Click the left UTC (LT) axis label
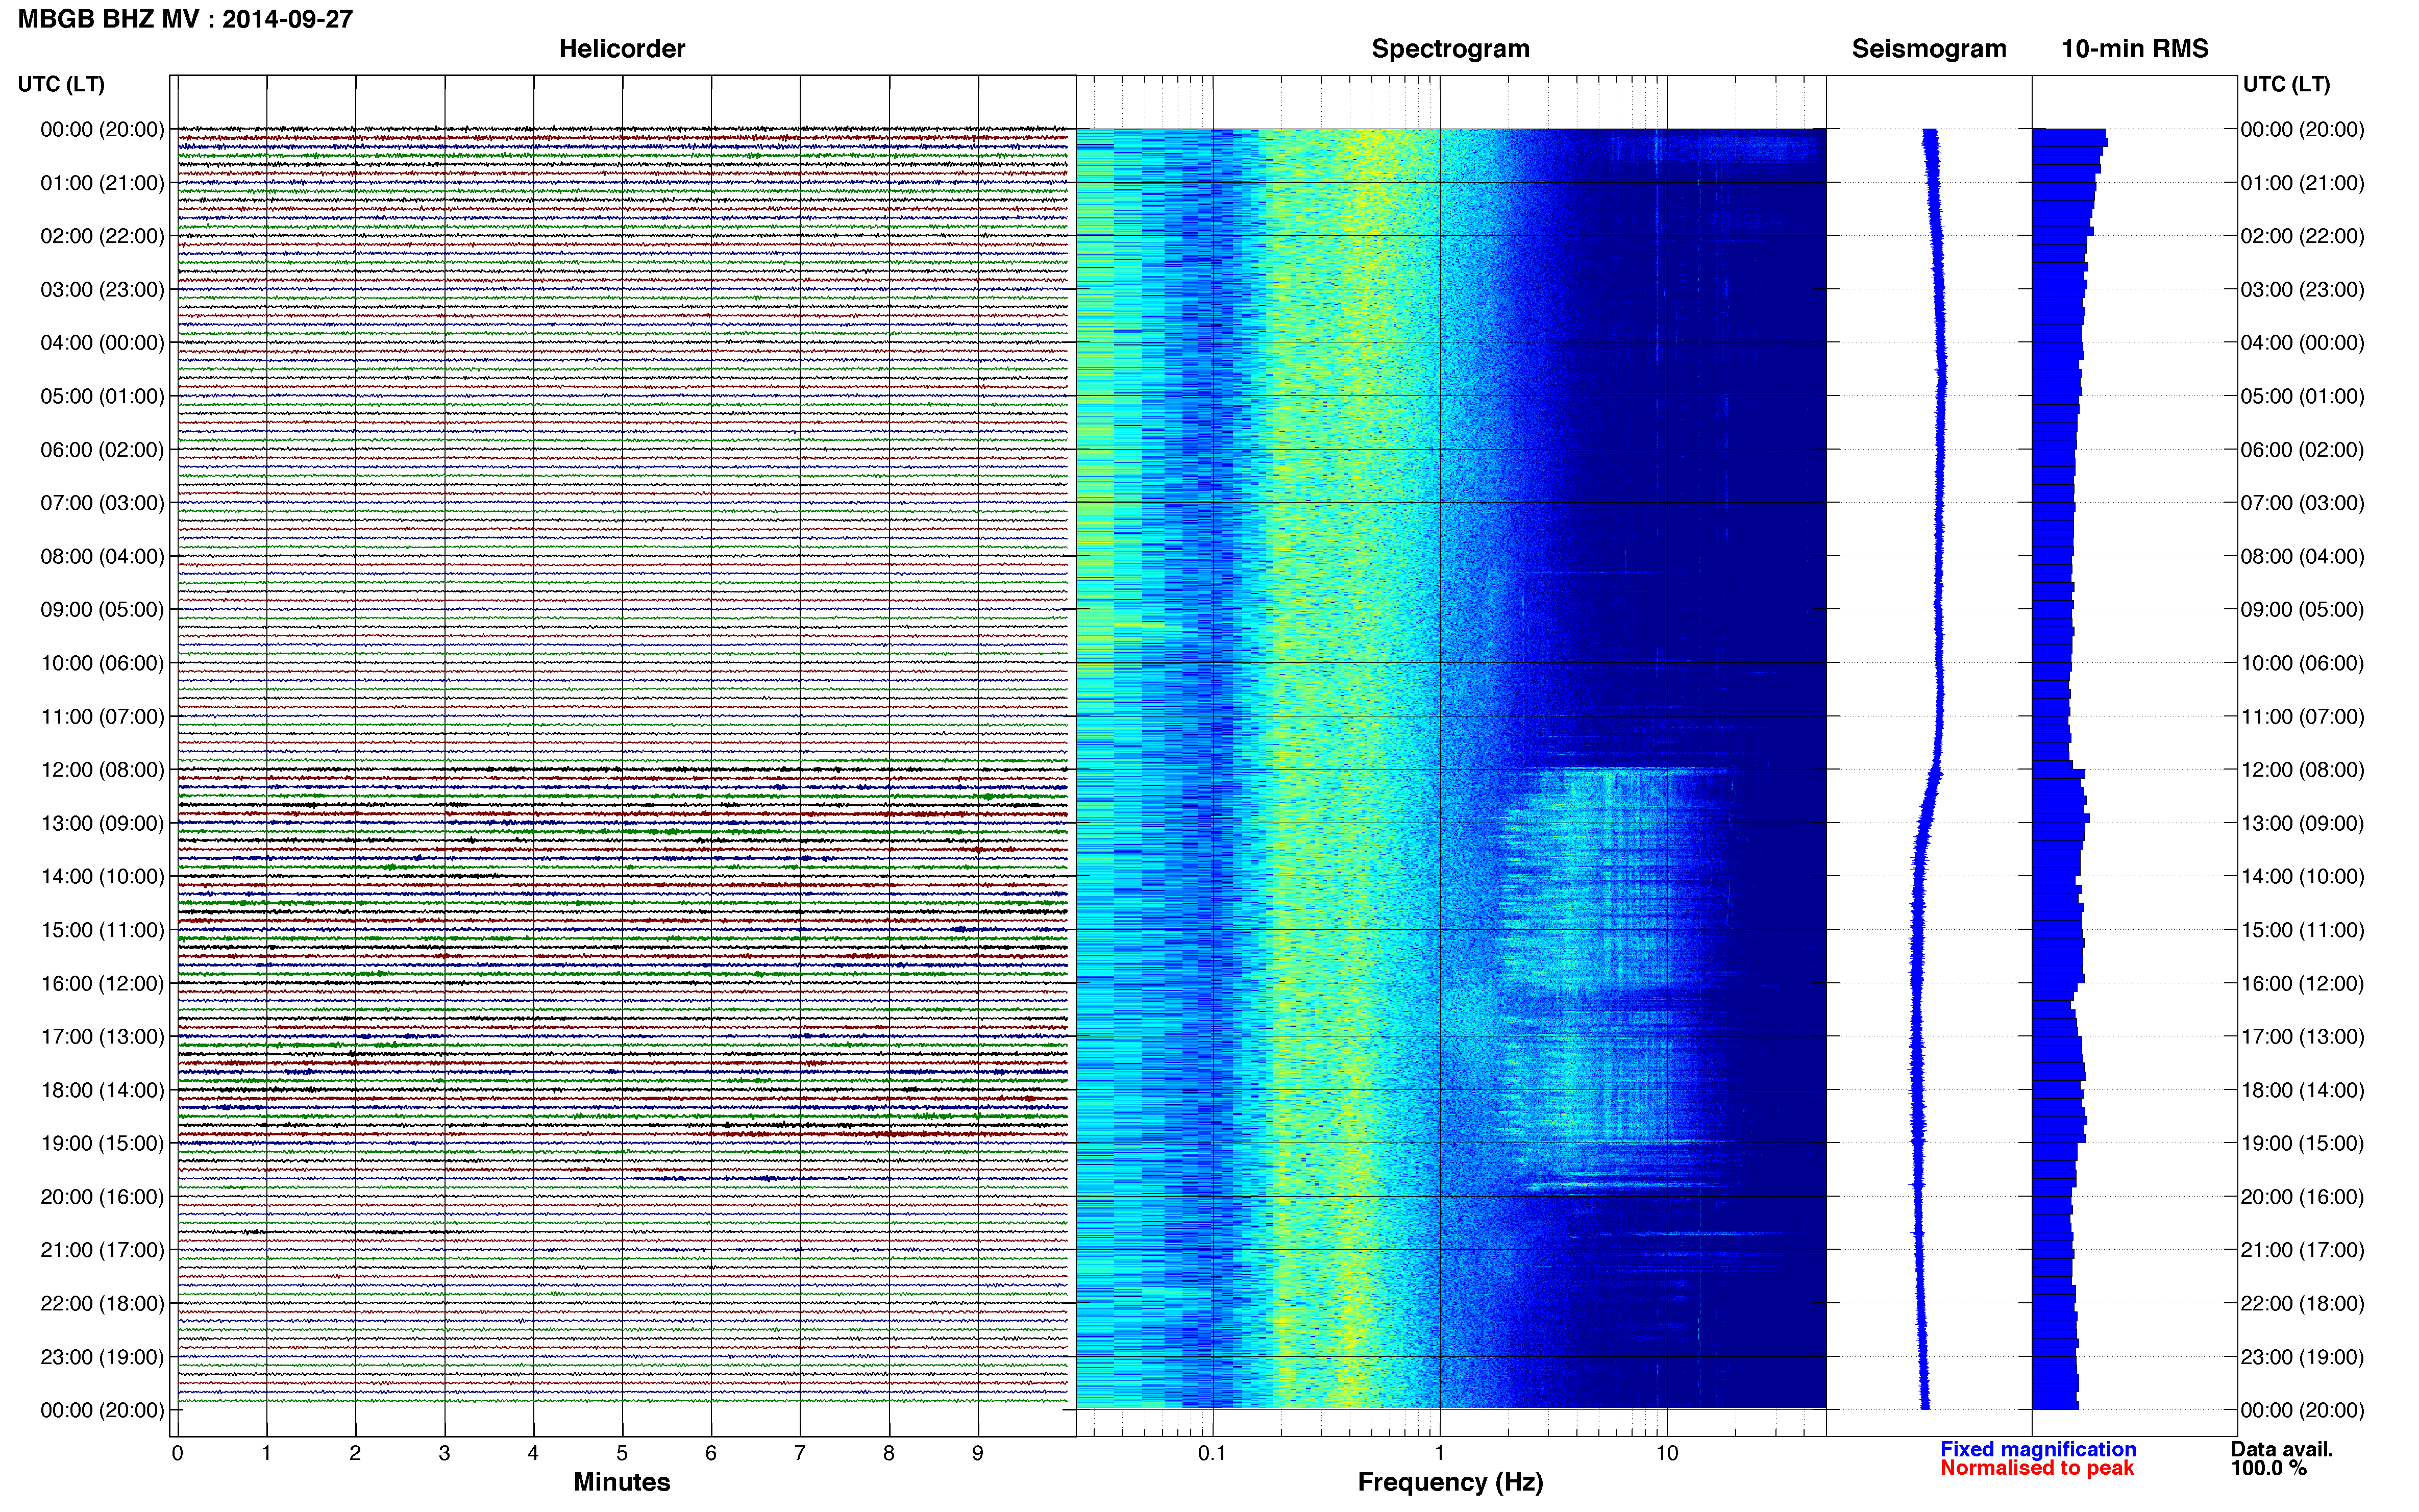Screen dimensions: 2419x1512 61,84
